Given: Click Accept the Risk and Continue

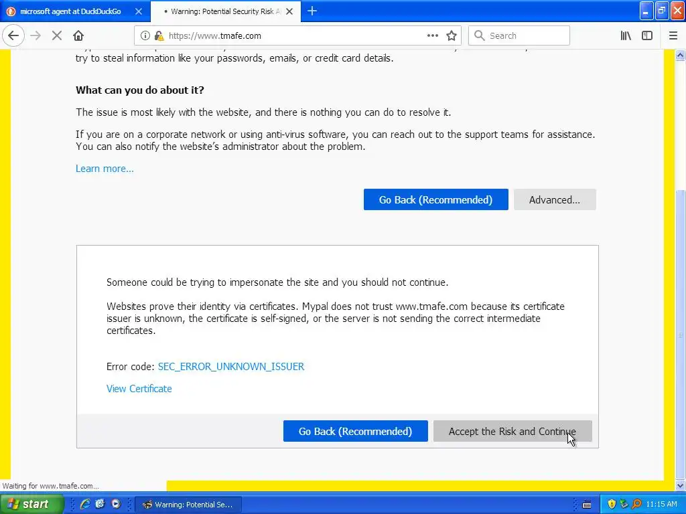Looking at the screenshot, I should coord(512,432).
